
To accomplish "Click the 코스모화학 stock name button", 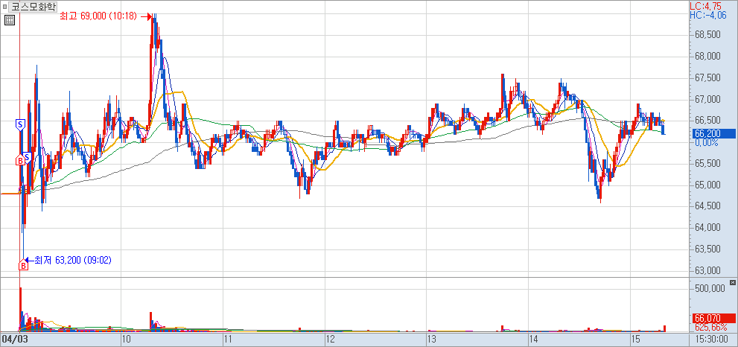I will pos(33,7).
